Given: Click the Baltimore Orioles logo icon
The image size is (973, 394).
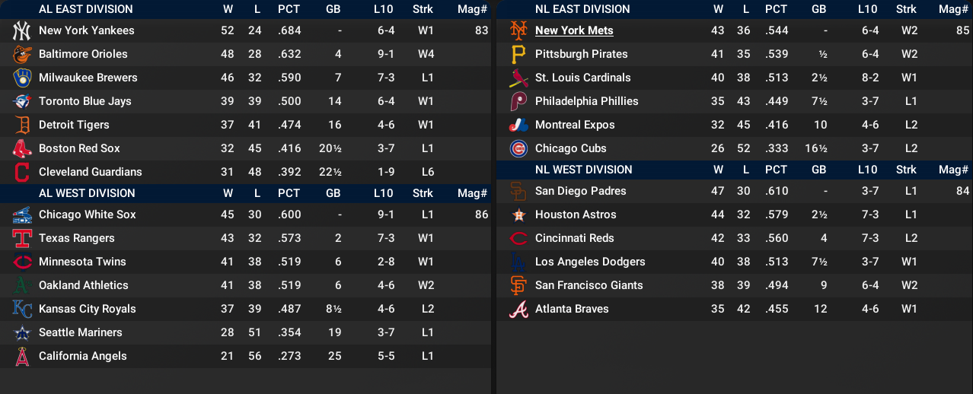Looking at the screenshot, I should [21, 55].
